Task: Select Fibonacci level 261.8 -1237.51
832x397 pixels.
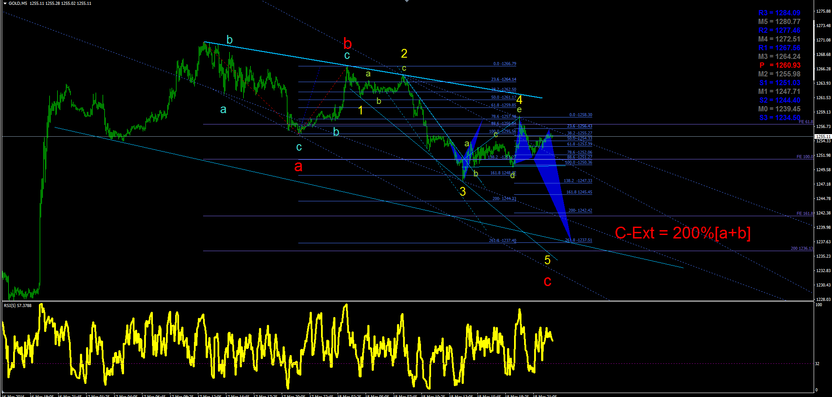Action: click(579, 240)
